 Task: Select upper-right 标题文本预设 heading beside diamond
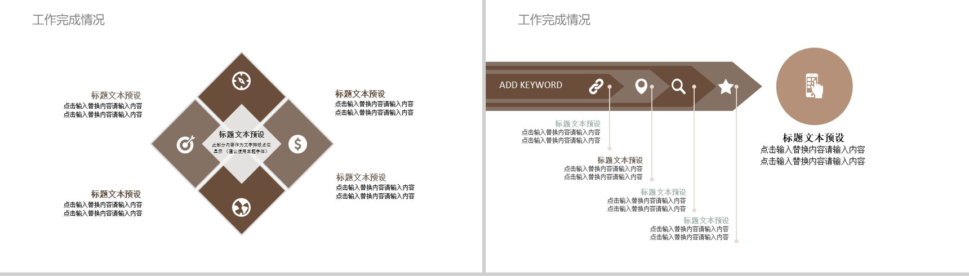pos(360,94)
